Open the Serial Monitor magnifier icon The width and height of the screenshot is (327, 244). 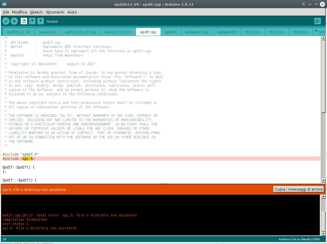coord(318,21)
